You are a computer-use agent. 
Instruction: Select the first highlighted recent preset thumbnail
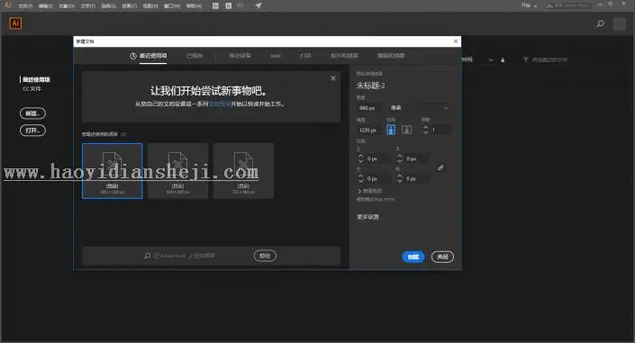(x=113, y=171)
